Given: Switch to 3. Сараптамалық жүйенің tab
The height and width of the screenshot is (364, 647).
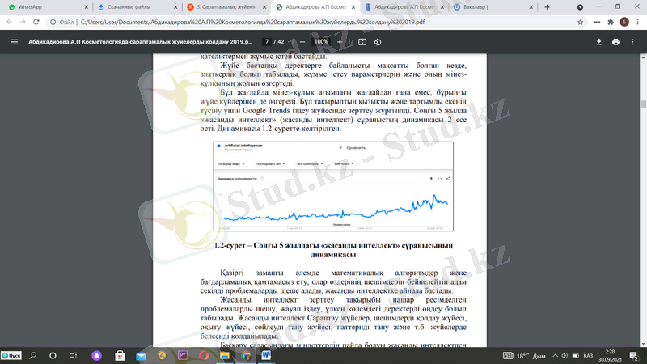Looking at the screenshot, I should [226, 7].
